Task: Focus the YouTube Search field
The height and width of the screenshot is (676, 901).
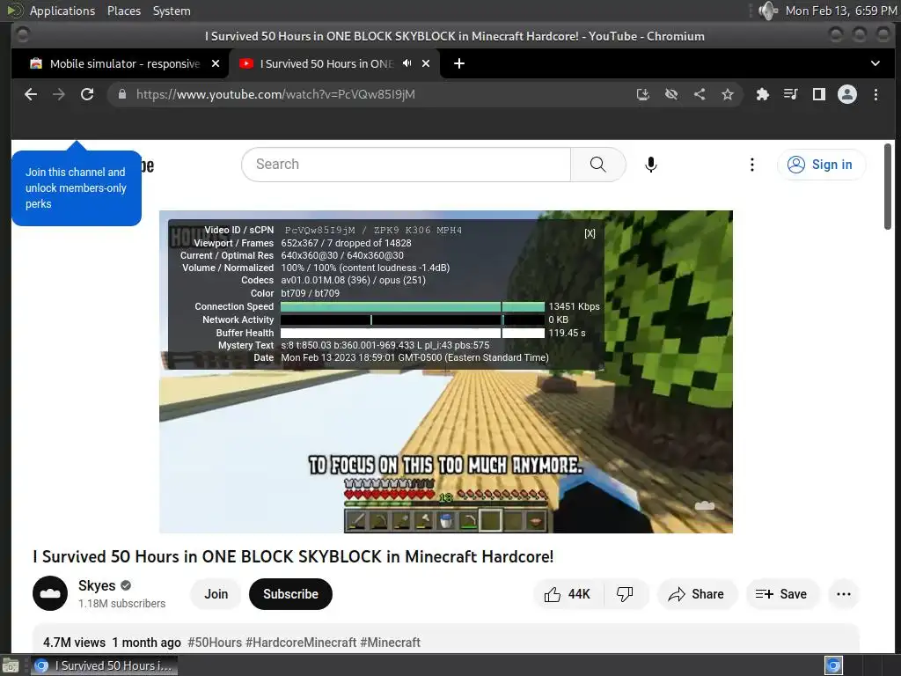Action: coord(406,165)
